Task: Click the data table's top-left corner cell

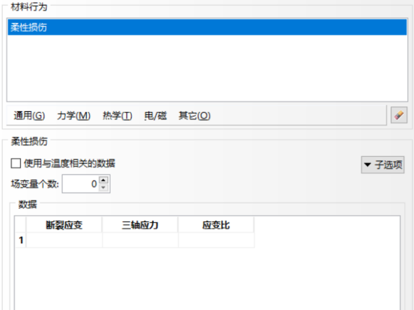Action: pos(21,225)
